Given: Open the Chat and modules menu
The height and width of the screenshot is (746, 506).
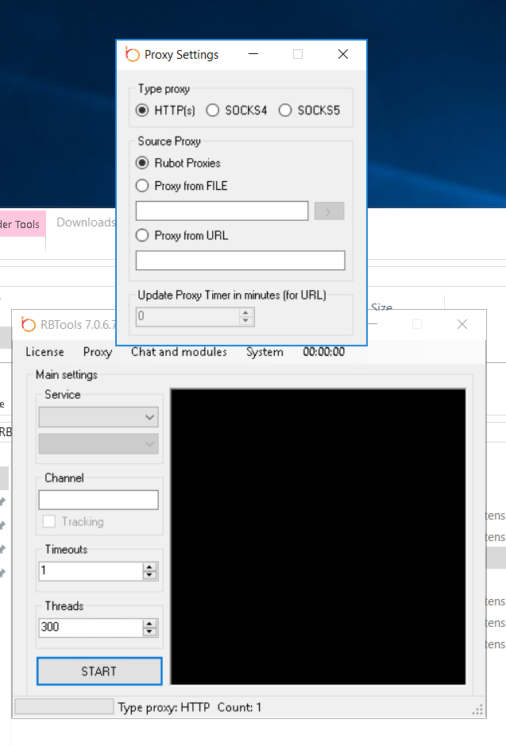Looking at the screenshot, I should tap(179, 352).
